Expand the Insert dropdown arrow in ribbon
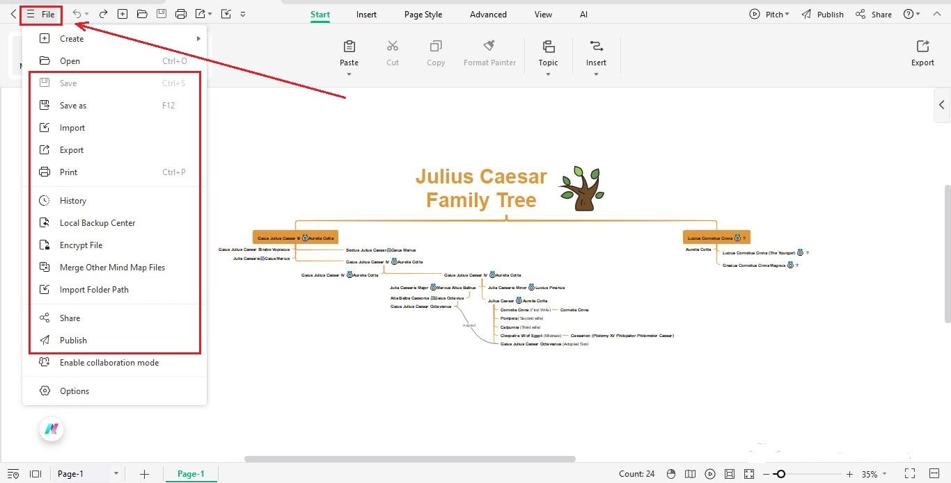Image resolution: width=951 pixels, height=483 pixels. (596, 74)
